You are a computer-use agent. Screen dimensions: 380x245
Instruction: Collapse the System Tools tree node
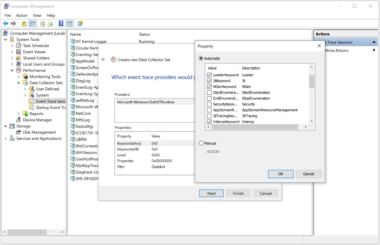tap(6, 40)
